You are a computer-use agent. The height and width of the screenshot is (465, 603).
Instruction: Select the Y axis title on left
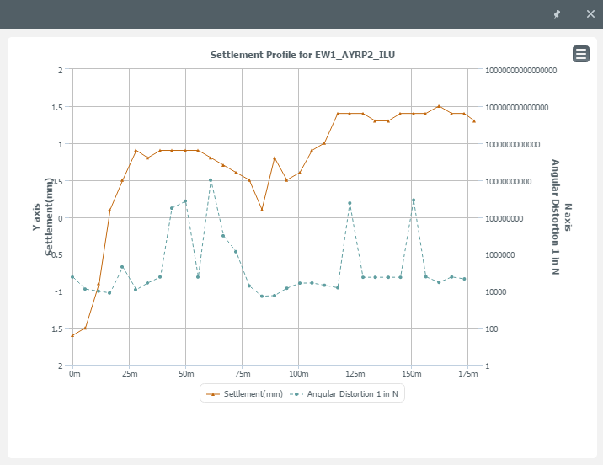(36, 217)
